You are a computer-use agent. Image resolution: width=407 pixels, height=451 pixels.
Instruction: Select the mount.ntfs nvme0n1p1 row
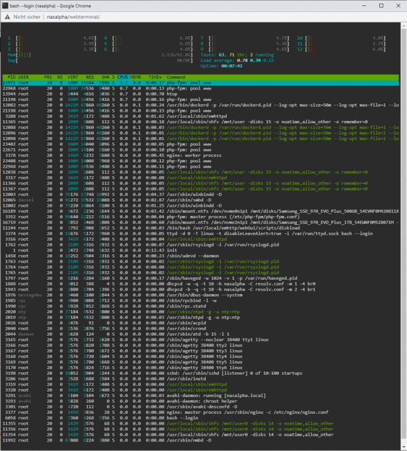click(x=200, y=211)
